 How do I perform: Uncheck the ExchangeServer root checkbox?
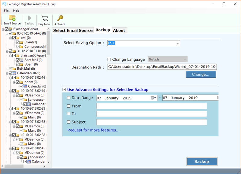tap(7, 29)
